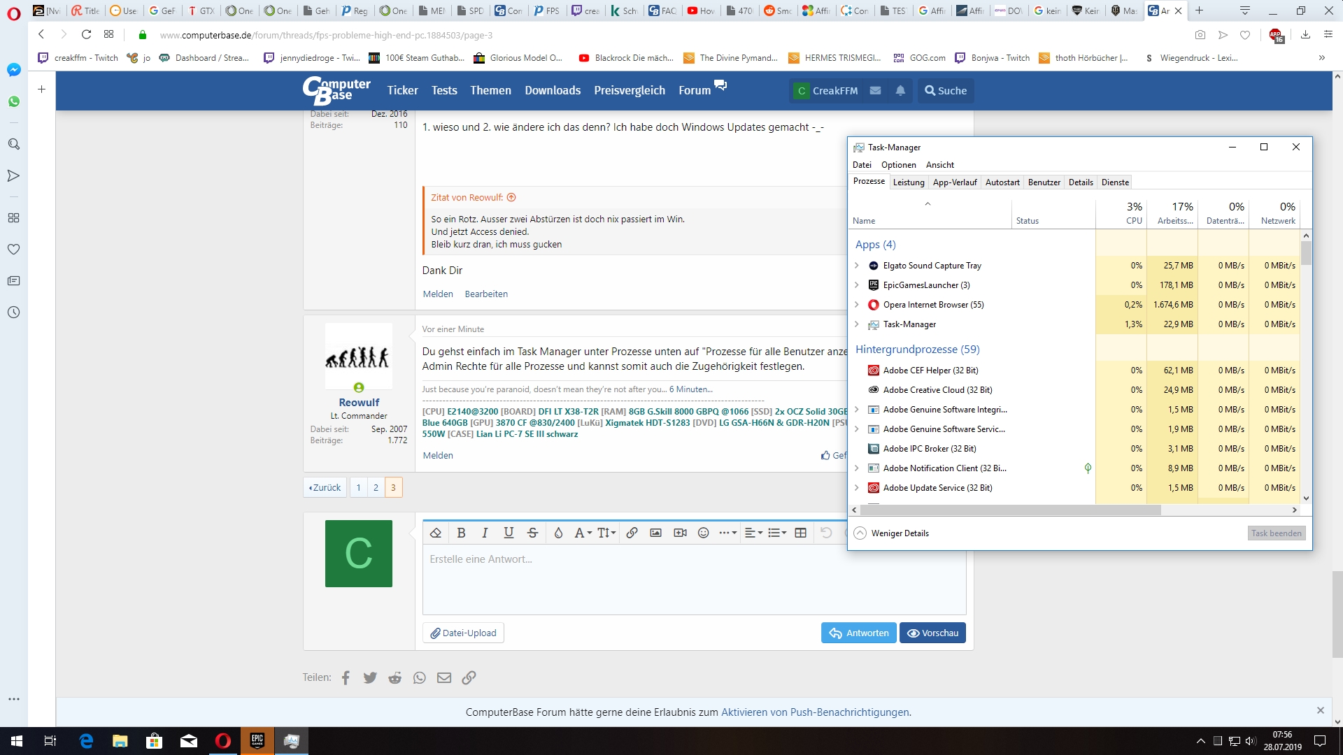Open text alignment dropdown in editor
1343x755 pixels.
(753, 533)
